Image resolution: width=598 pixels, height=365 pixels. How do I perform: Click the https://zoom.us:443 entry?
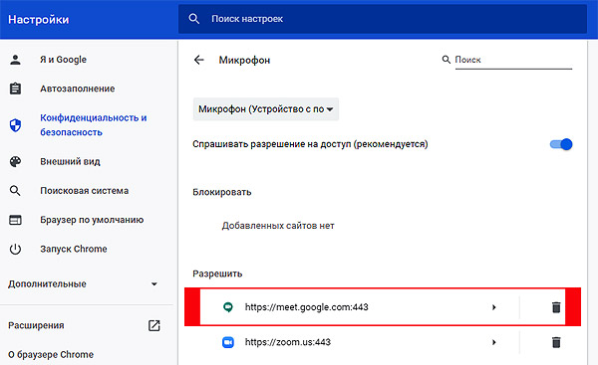(288, 342)
